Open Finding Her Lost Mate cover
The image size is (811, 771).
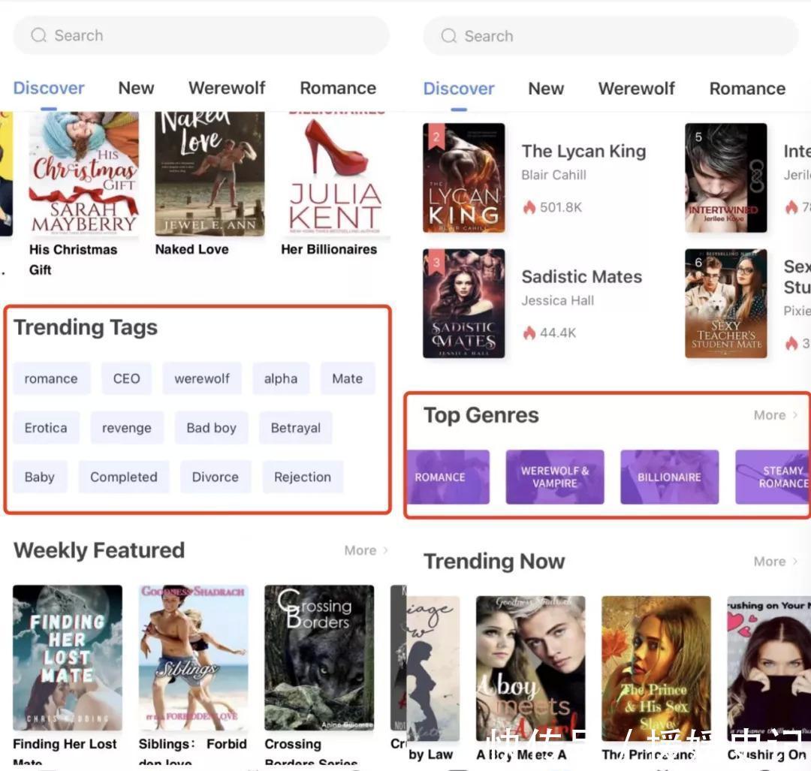pyautogui.click(x=68, y=658)
